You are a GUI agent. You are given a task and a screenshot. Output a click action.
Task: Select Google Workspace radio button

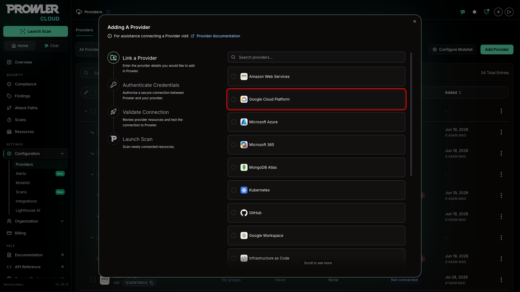(234, 235)
